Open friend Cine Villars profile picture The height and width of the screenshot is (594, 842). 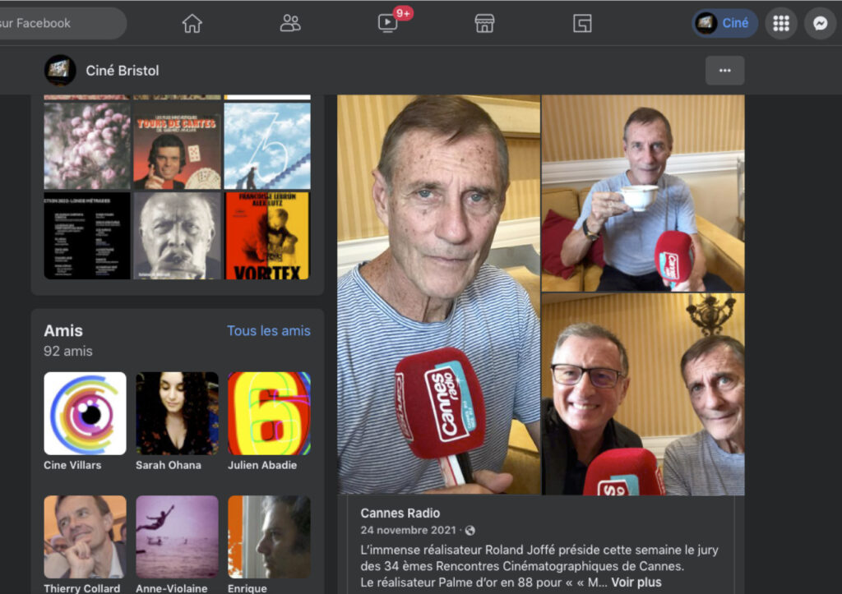click(85, 413)
